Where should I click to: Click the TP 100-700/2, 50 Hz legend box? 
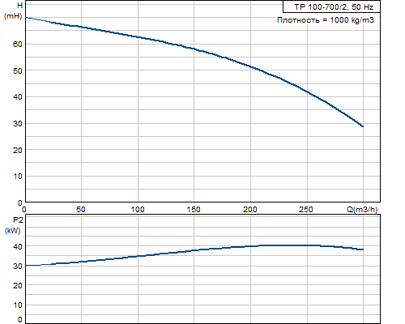click(x=331, y=6)
